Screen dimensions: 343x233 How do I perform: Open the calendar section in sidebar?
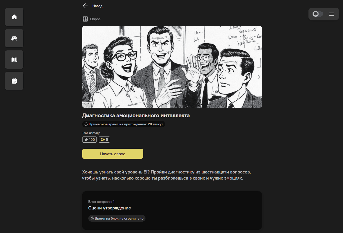pyautogui.click(x=14, y=81)
